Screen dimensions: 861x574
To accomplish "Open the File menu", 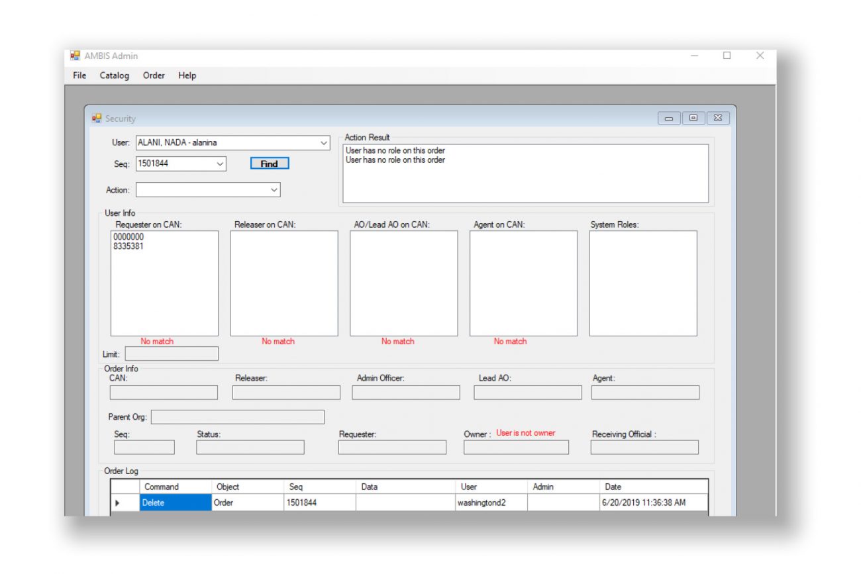I will pos(79,75).
